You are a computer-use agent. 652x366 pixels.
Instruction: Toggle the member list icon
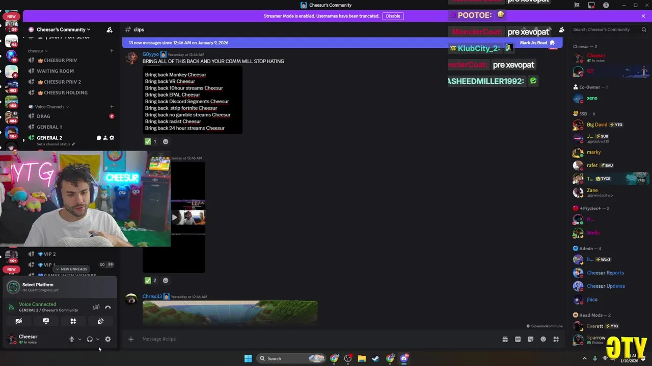pos(561,29)
